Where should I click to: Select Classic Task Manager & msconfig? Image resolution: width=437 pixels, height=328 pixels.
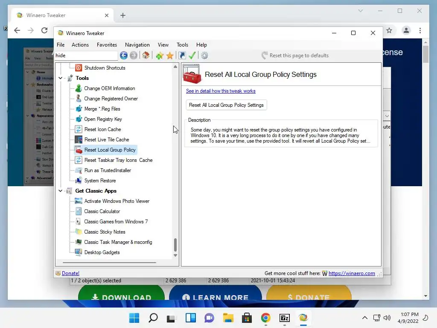[118, 242]
